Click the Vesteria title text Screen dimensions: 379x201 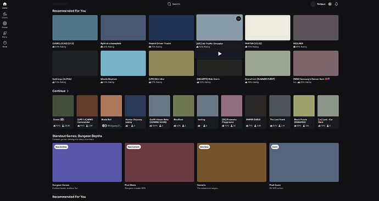pos(201,185)
